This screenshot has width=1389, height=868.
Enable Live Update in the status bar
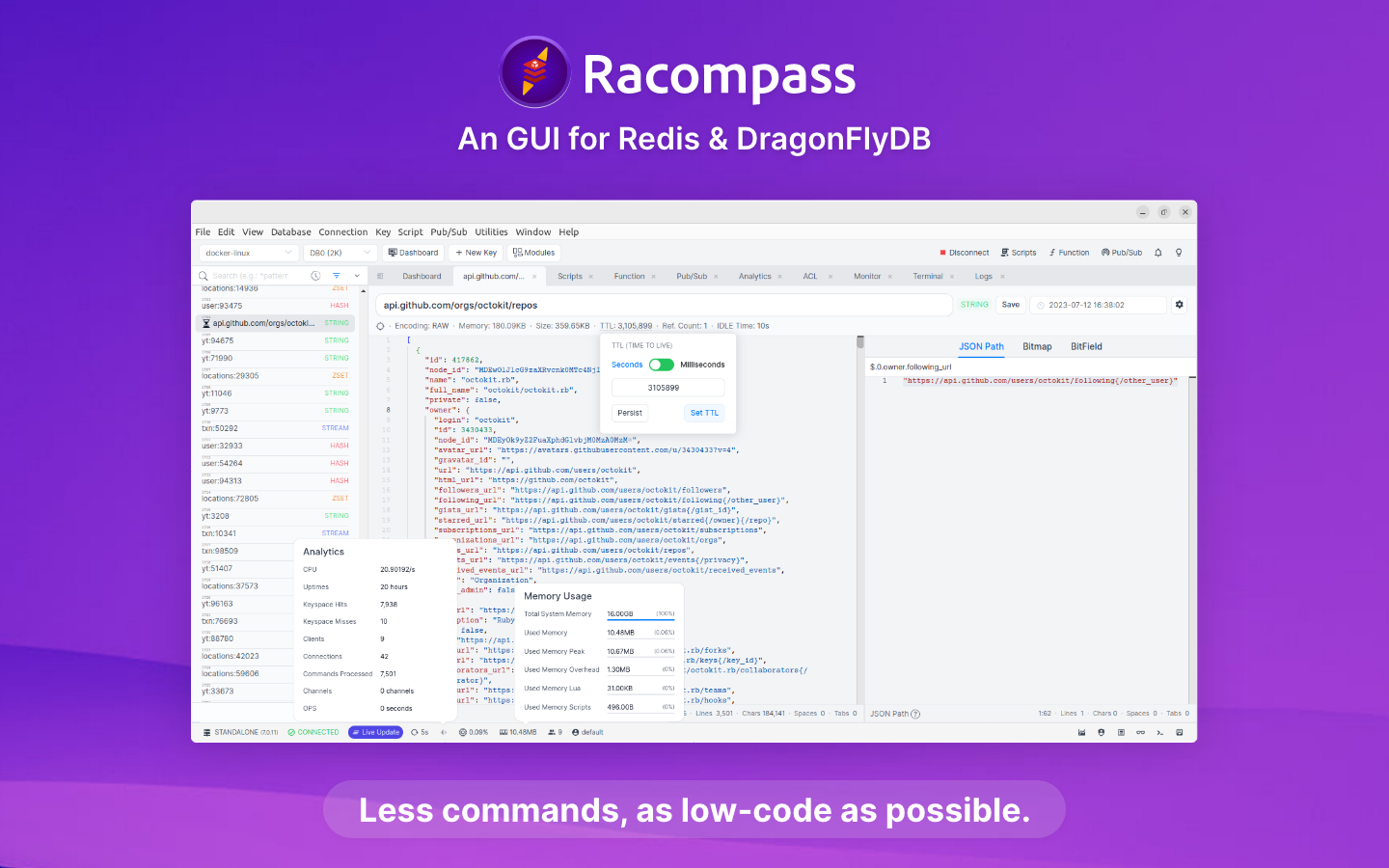[x=374, y=732]
